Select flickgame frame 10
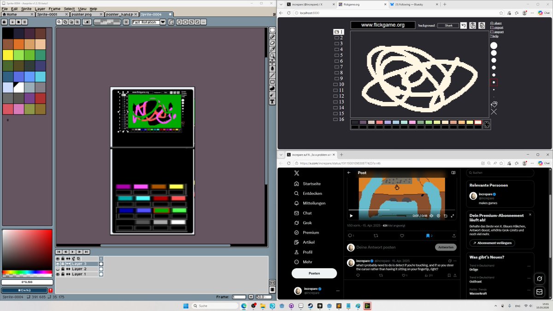This screenshot has height=311, width=553. (339, 84)
